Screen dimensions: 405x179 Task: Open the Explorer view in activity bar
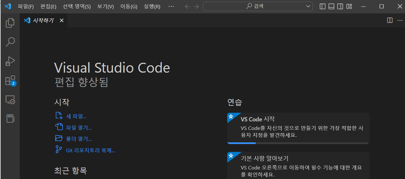[x=10, y=23]
